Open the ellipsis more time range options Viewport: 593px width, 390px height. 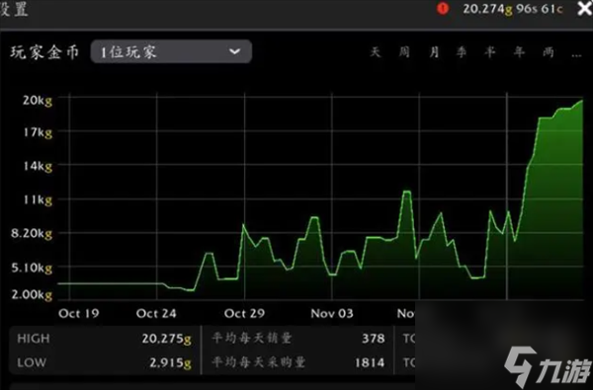(x=576, y=54)
